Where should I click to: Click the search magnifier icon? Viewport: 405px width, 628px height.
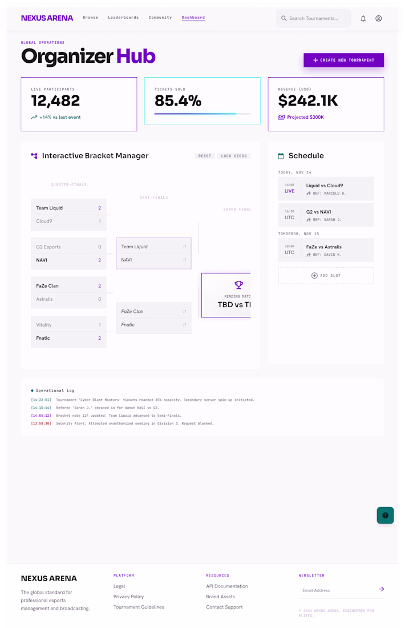coord(283,18)
